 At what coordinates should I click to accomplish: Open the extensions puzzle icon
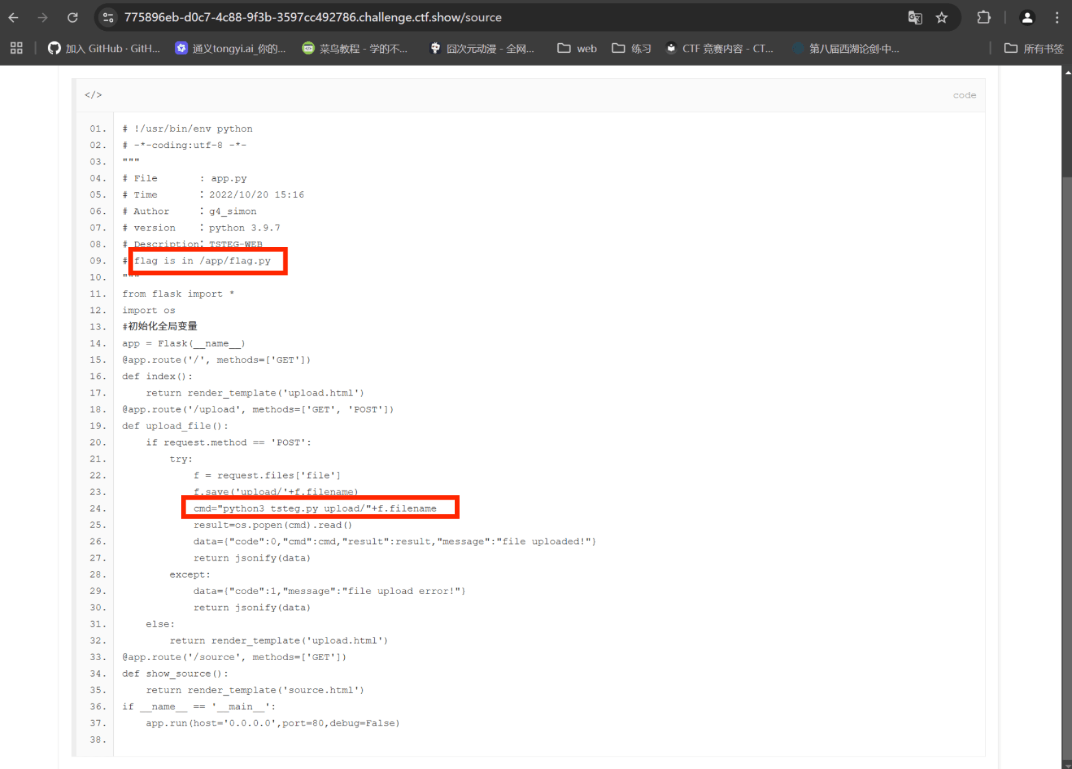point(983,18)
